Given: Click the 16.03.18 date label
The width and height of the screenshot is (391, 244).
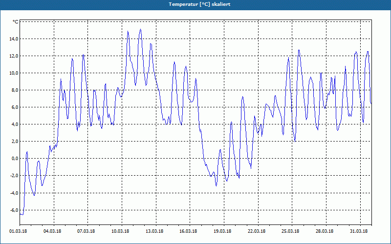Looking at the screenshot, I should pos(188,231).
